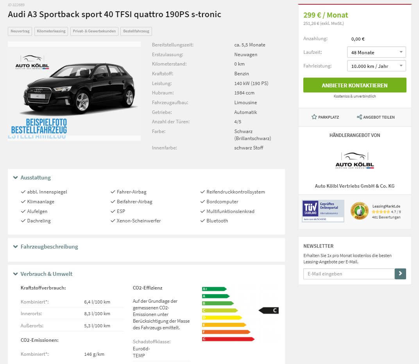Click the Audi A3 Sportback page title
Viewport: 419px width, 364px height.
tap(115, 14)
